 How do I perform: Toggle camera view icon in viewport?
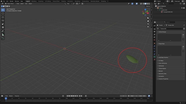click(x=148, y=24)
